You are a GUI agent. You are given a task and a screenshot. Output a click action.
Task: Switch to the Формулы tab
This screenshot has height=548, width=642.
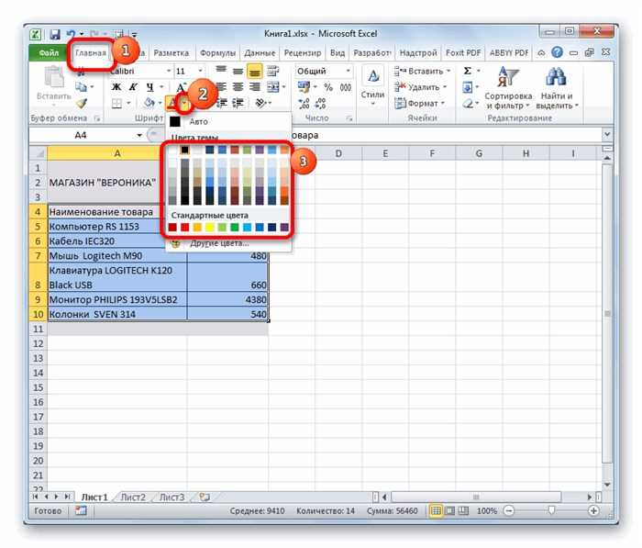(218, 53)
